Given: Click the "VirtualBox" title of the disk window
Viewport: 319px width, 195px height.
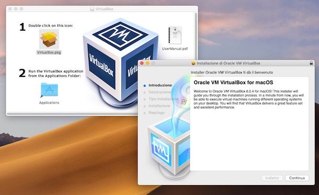Looking at the screenshot, I should 104,9.
